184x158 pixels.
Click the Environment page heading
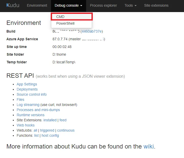coord(24,23)
